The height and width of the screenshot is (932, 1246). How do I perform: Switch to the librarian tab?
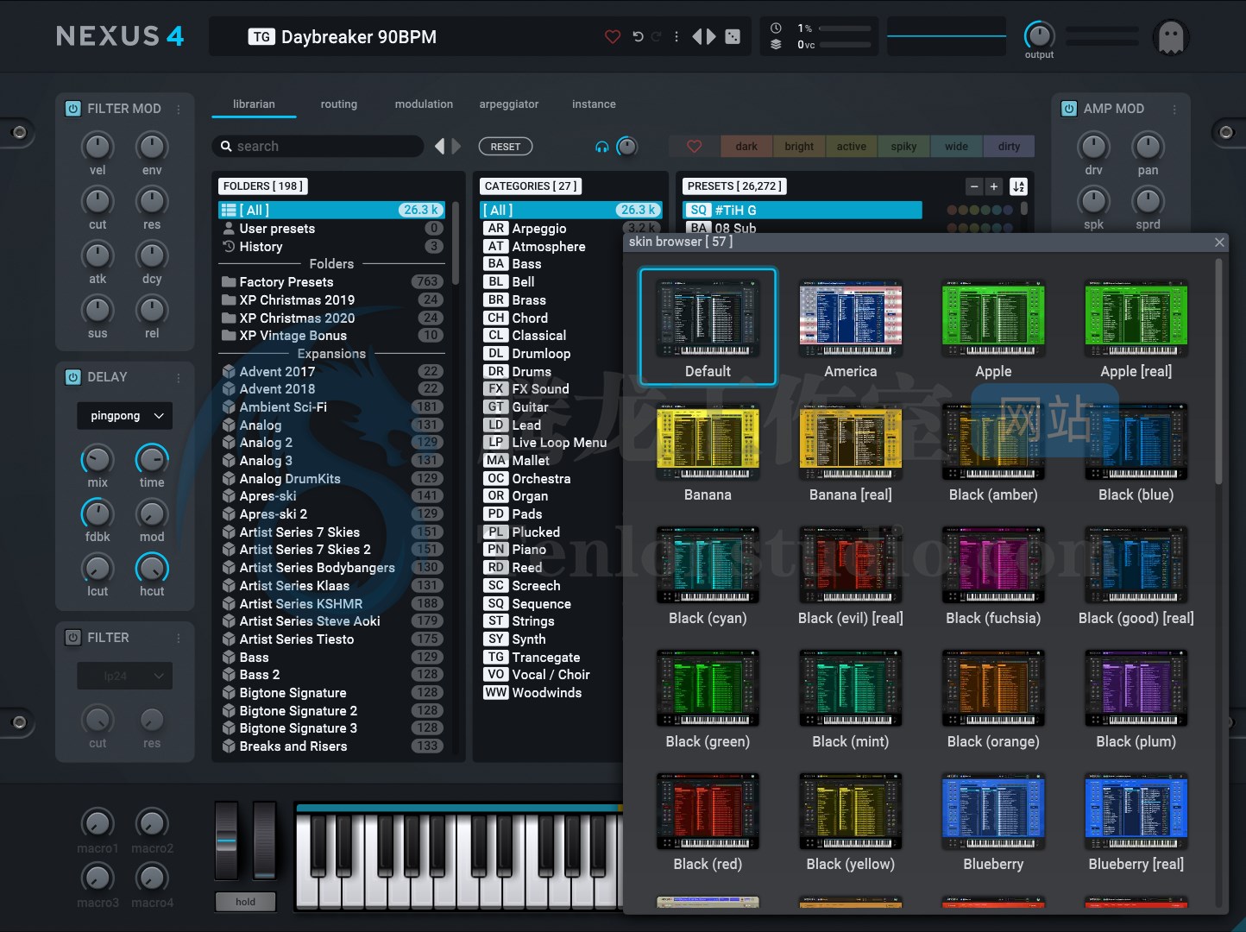(254, 104)
